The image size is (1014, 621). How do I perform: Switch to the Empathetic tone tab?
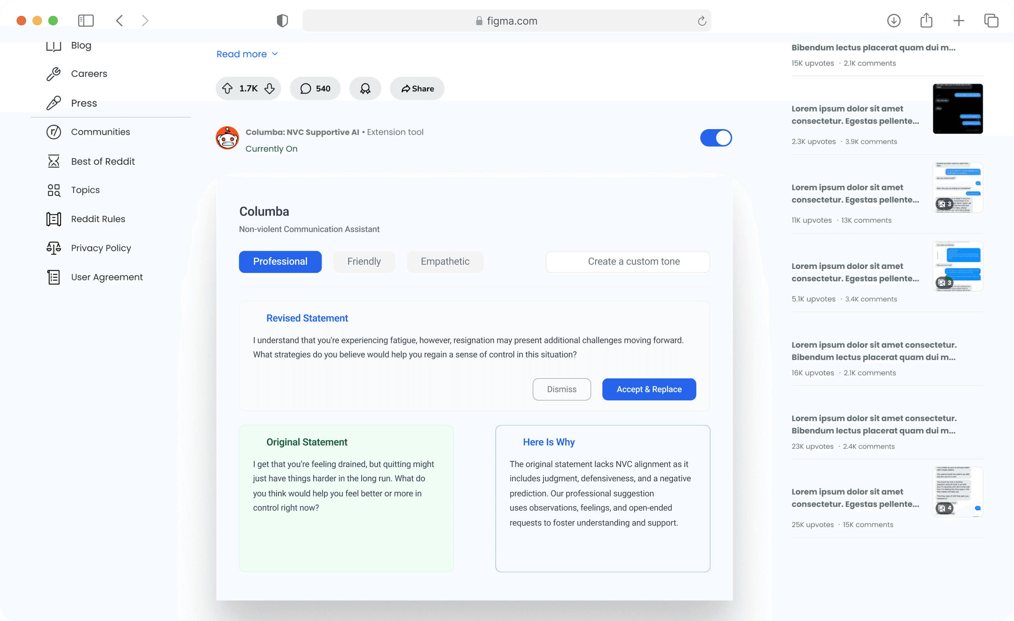[x=445, y=262]
